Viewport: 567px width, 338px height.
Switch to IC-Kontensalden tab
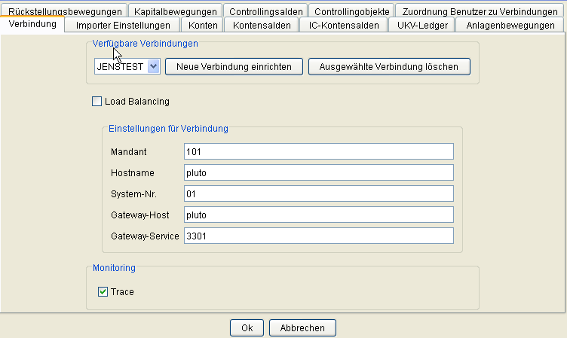click(344, 26)
